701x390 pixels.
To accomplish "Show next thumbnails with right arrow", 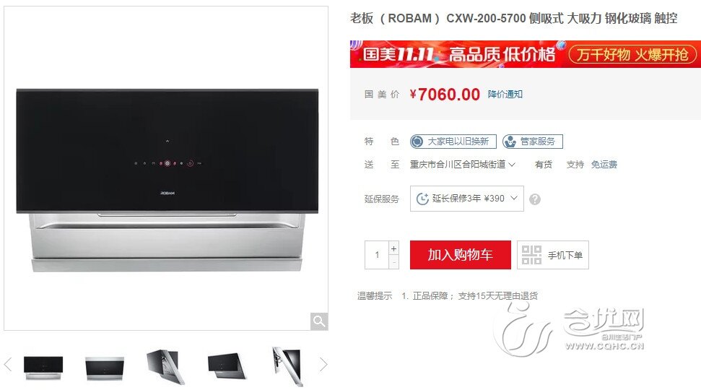I will point(323,365).
